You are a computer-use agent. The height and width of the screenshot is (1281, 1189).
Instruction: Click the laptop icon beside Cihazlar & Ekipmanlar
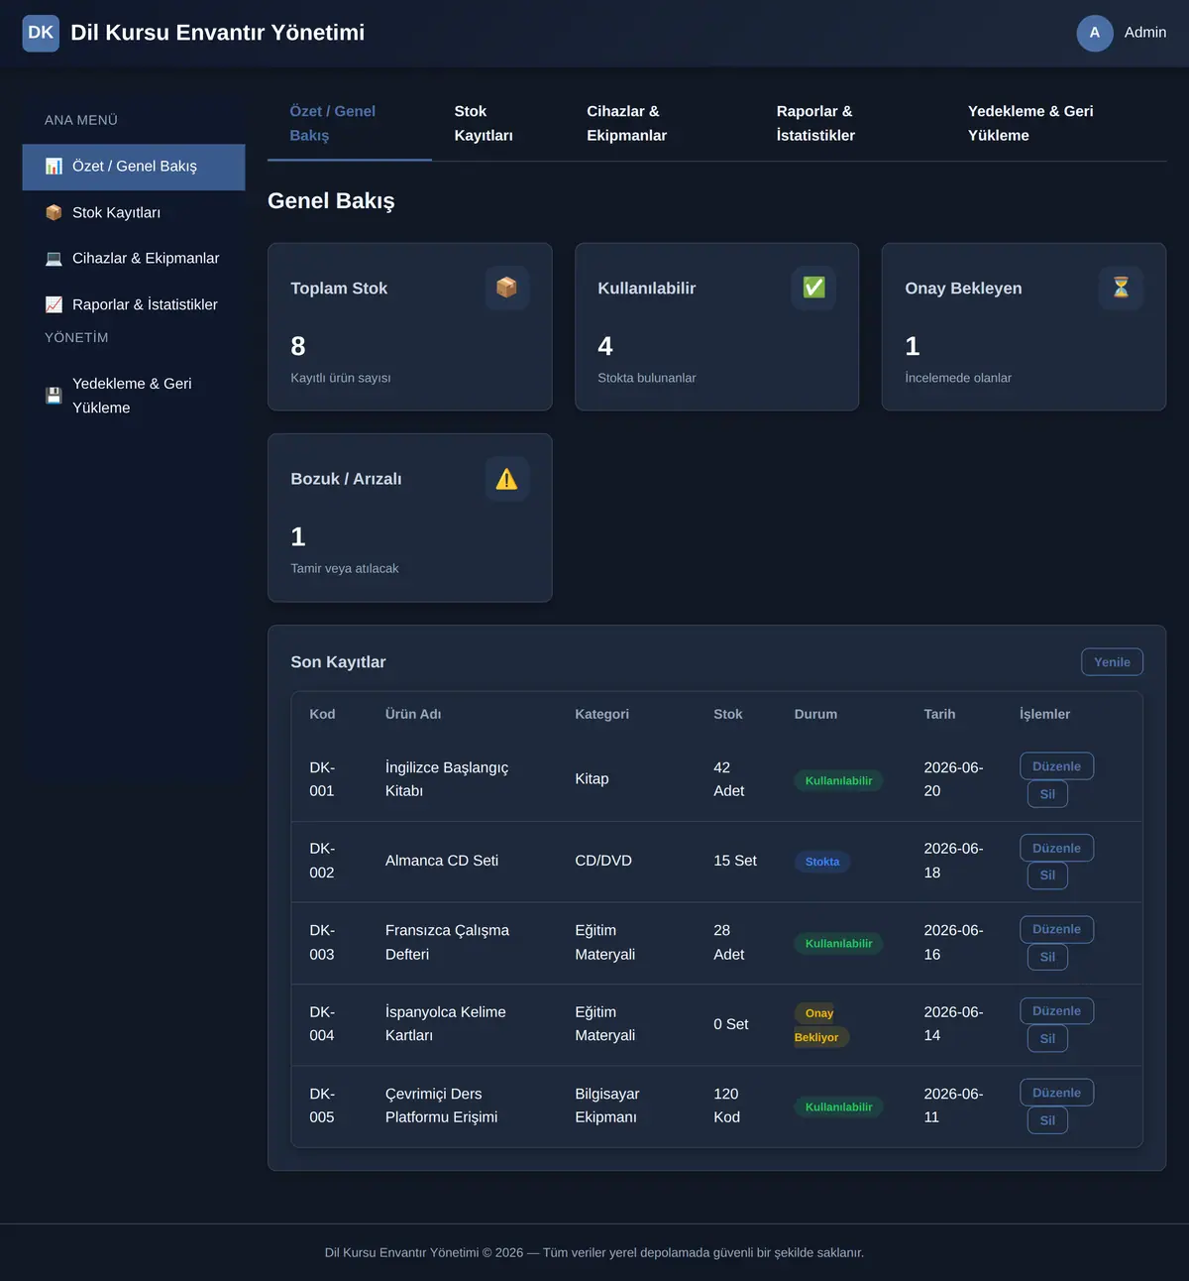(x=54, y=258)
